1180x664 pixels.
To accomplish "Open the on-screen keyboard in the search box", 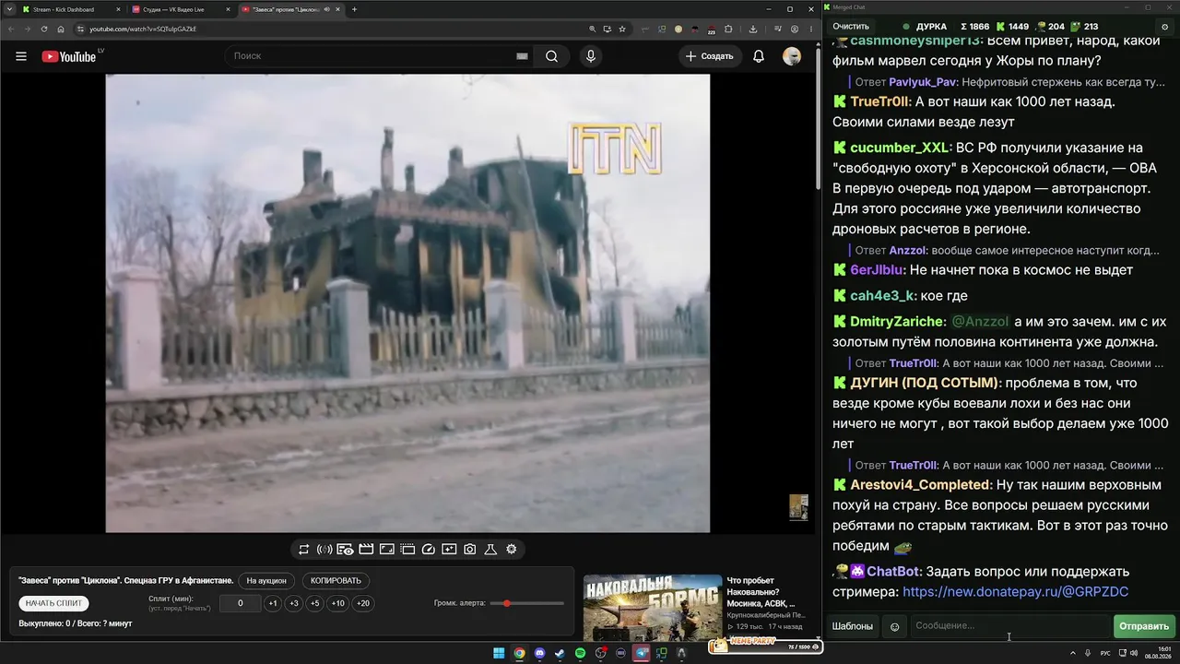I will [522, 56].
